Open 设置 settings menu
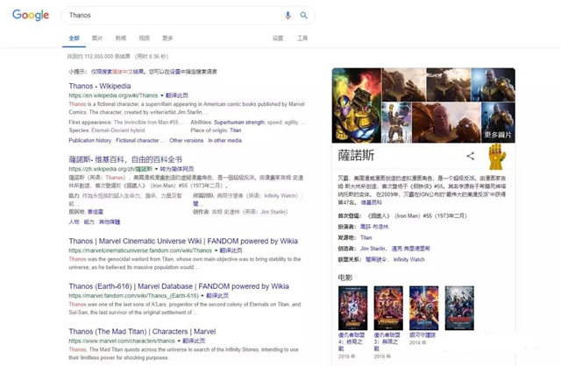The height and width of the screenshot is (366, 561). 278,39
